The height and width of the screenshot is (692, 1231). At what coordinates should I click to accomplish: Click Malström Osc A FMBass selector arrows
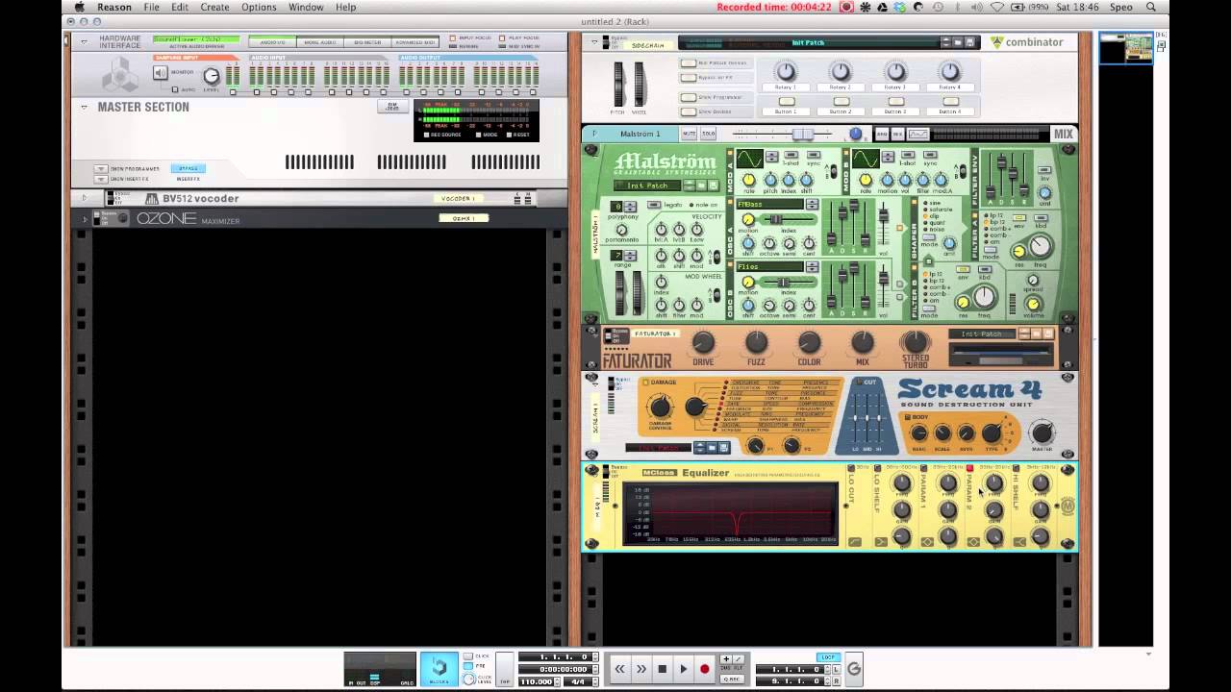coord(812,205)
